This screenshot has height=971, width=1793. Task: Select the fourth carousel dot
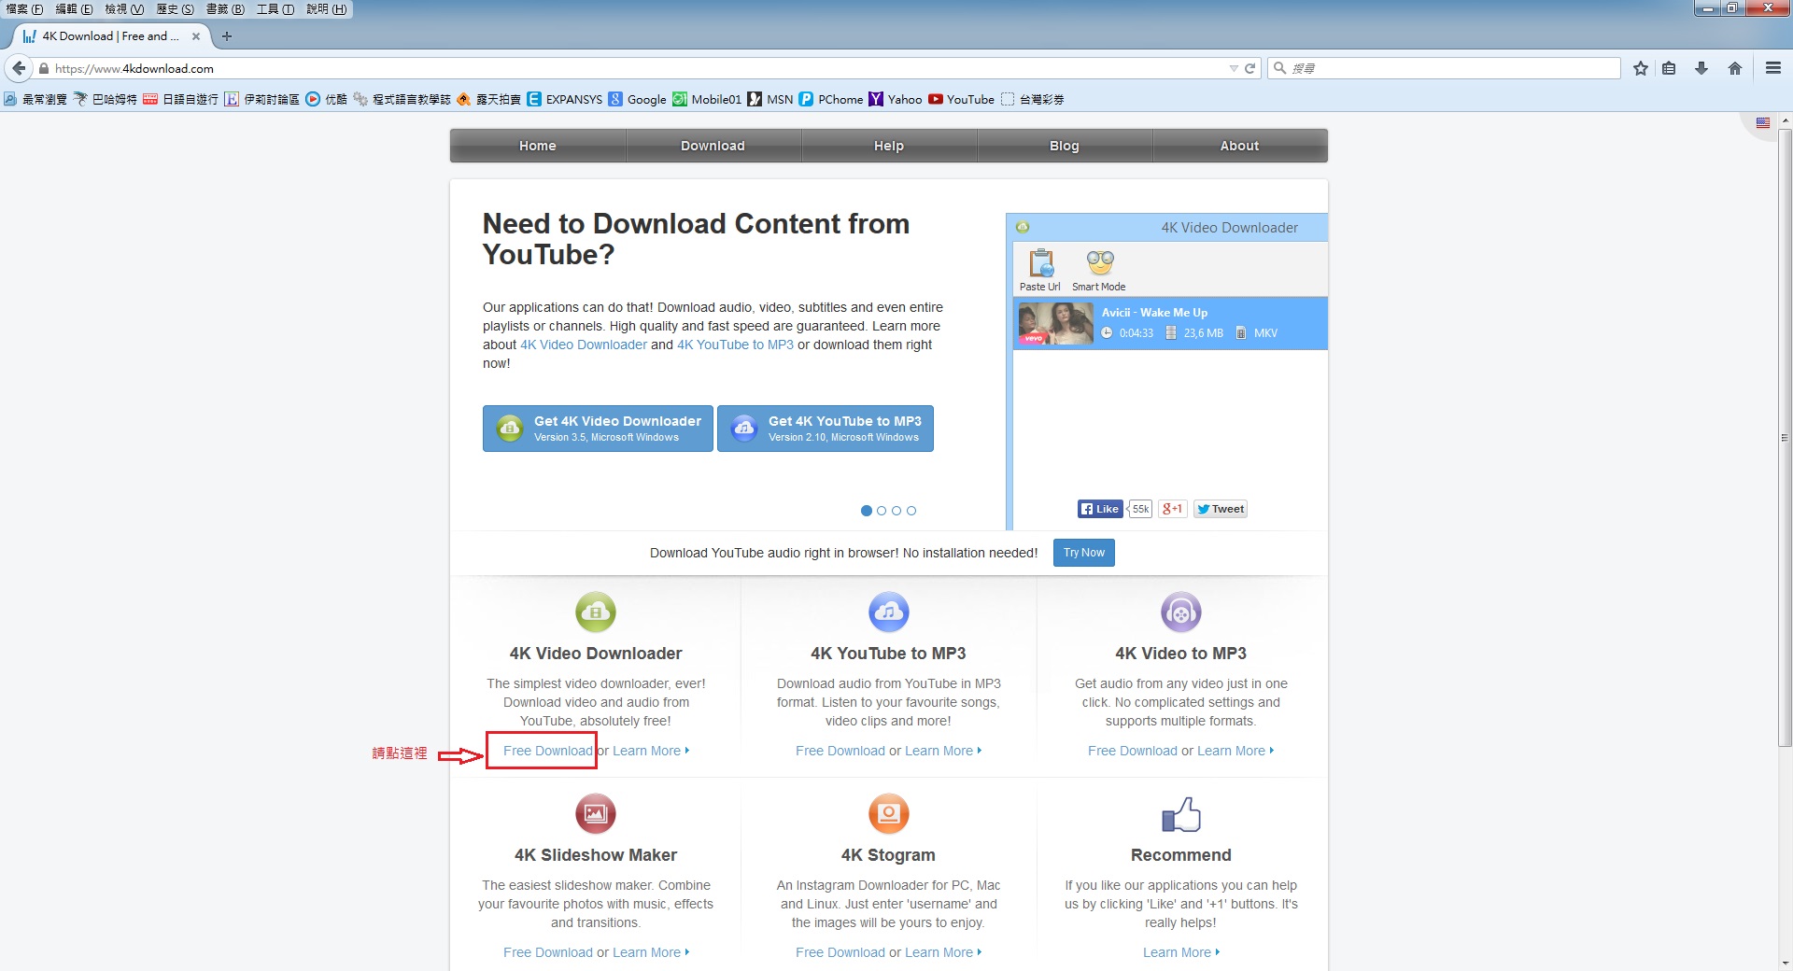click(911, 511)
